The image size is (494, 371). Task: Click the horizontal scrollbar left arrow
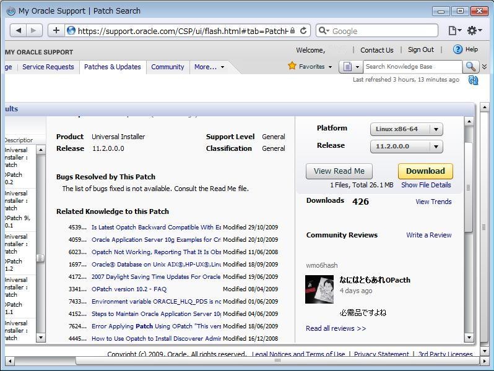tap(9, 361)
